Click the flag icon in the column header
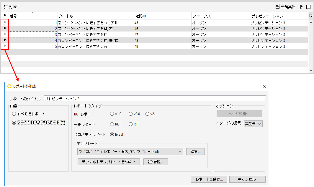Viewport: 314px width, 187px height. [x=5, y=16]
